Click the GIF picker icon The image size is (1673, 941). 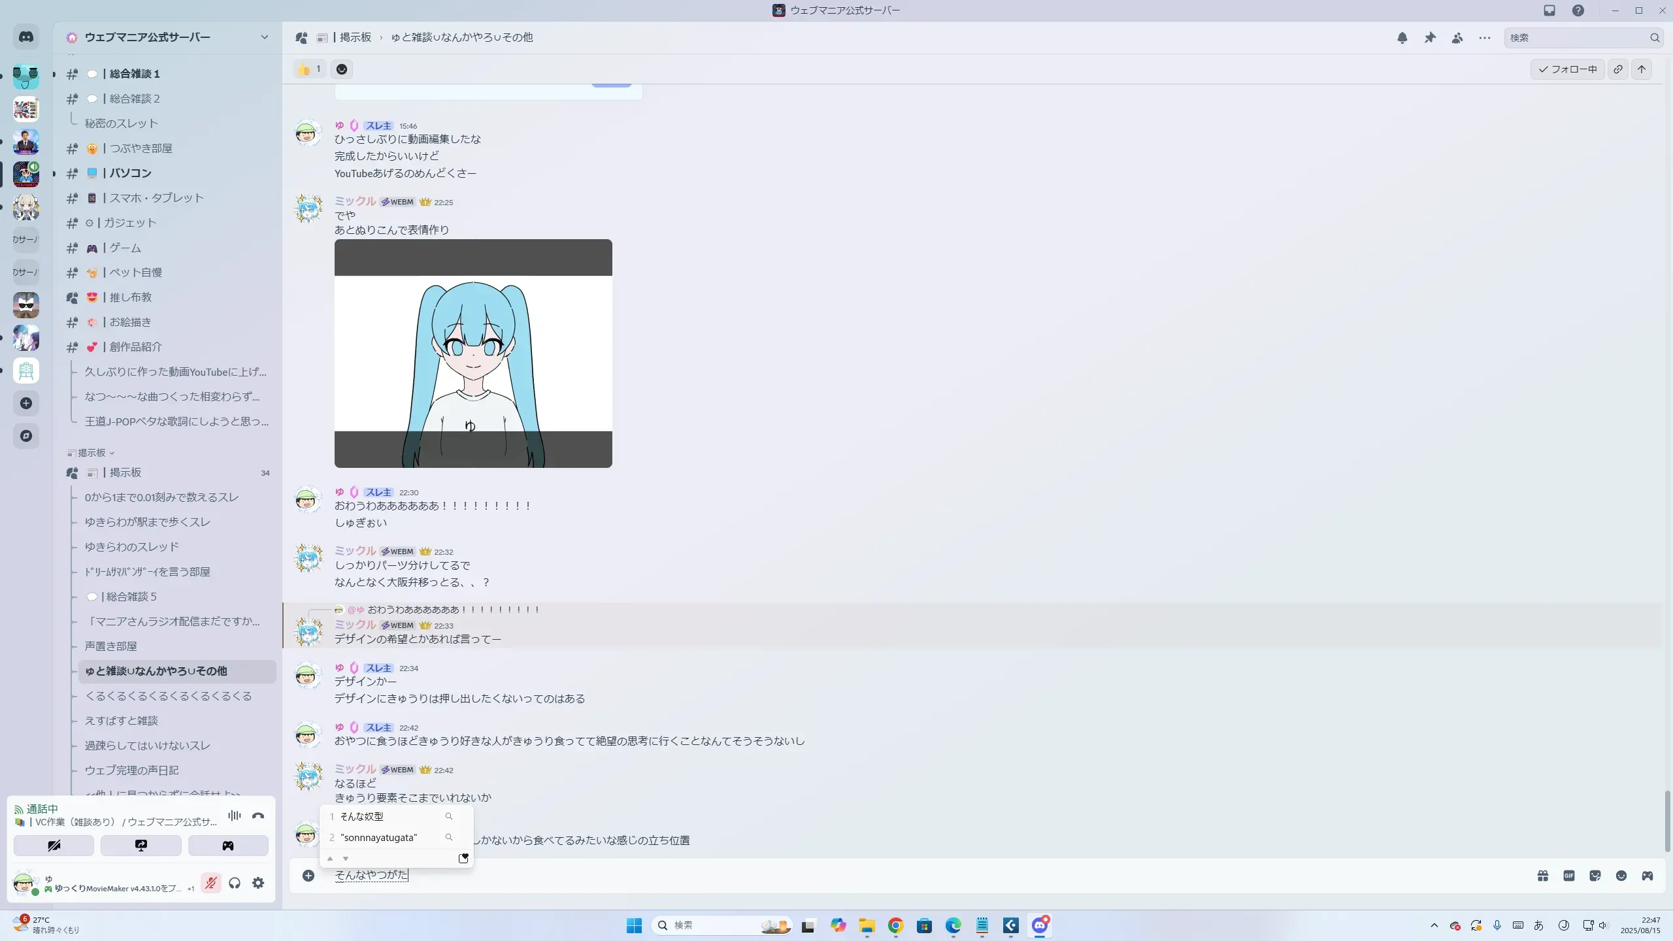pos(1569,876)
